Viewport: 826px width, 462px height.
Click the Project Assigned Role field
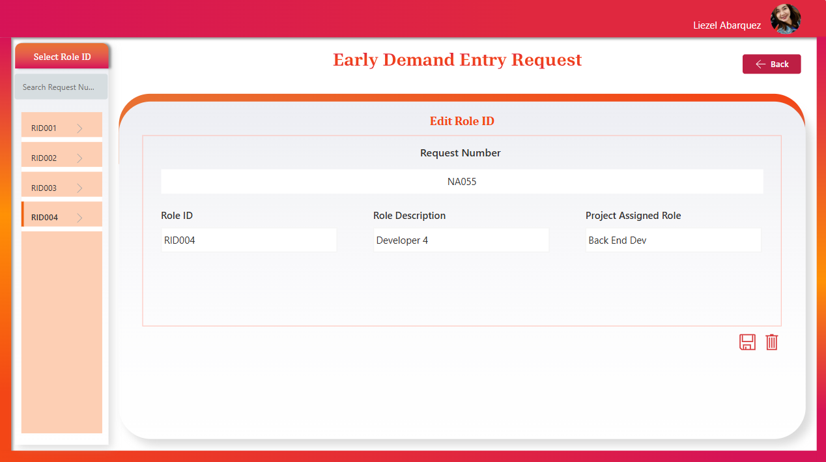click(x=673, y=240)
